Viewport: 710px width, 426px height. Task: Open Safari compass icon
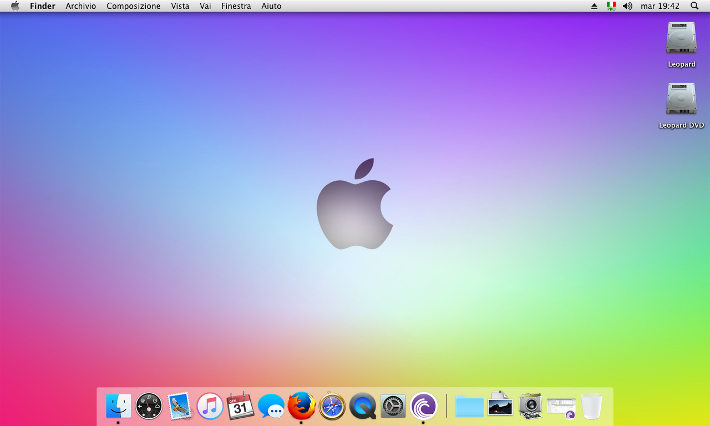(x=332, y=406)
